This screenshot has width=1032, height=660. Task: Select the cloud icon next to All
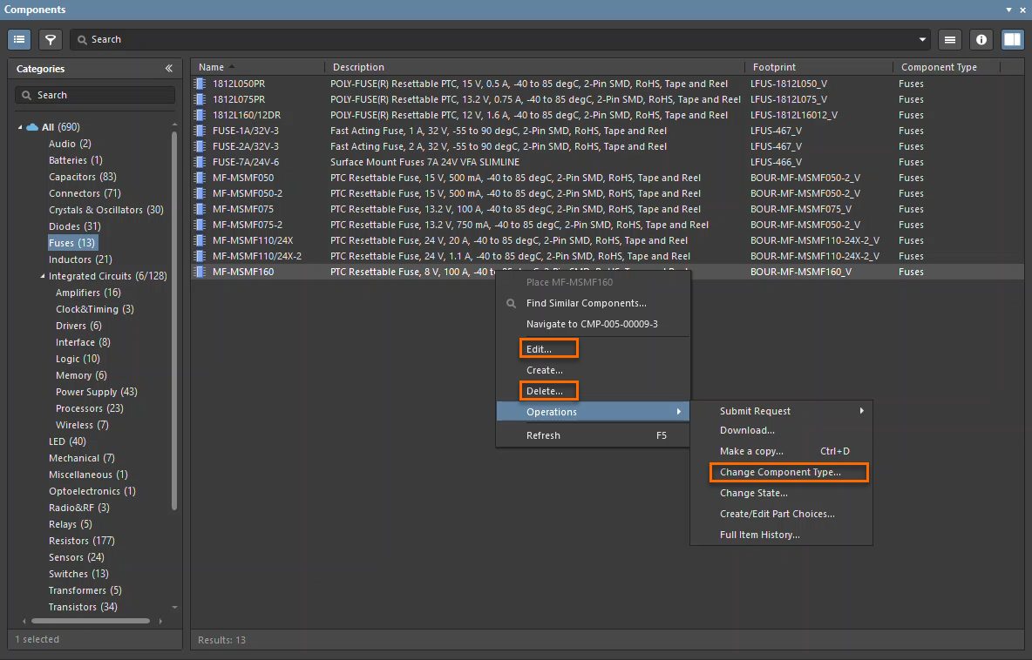coord(32,127)
